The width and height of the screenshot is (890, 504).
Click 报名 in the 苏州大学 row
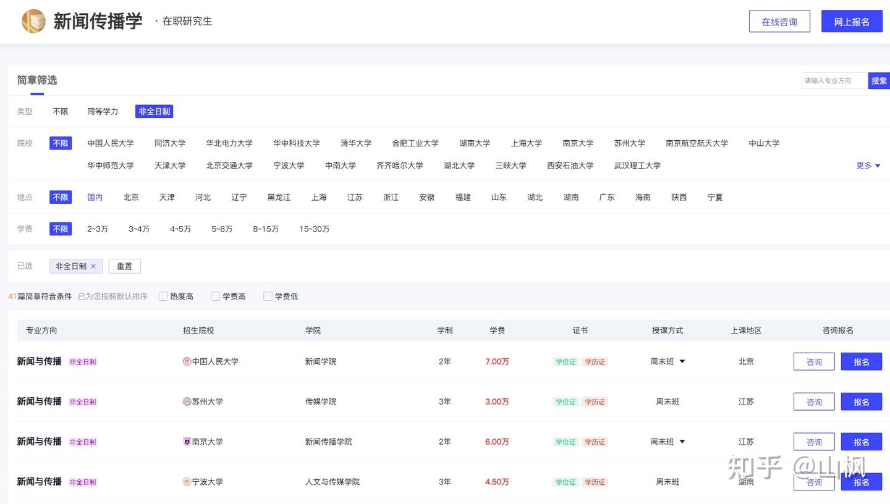click(862, 401)
